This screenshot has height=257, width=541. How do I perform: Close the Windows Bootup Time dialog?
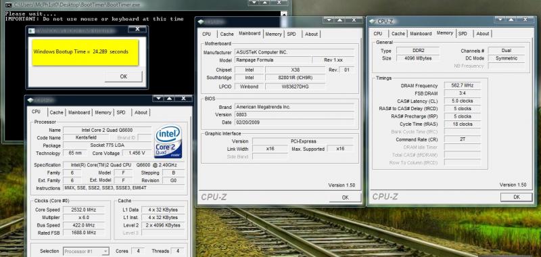(x=137, y=29)
